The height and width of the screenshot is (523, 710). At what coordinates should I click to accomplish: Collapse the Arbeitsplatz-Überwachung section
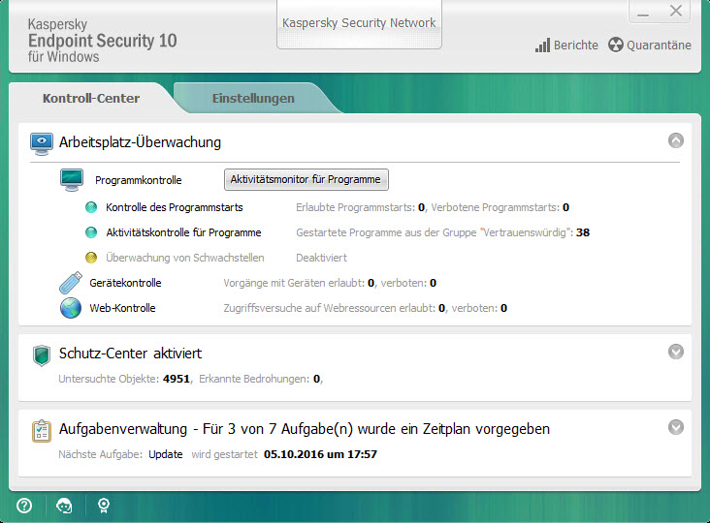click(676, 140)
